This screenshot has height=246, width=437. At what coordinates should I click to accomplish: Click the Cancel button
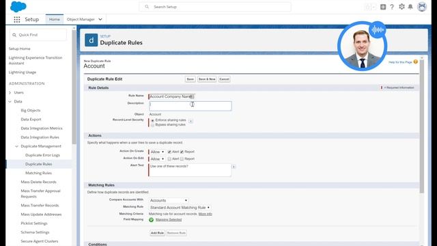tap(224, 79)
